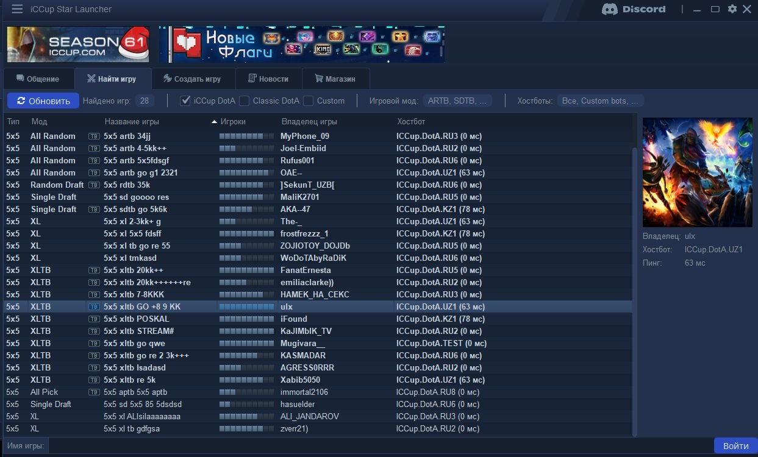Enable the Custom games checkbox

coord(309,101)
